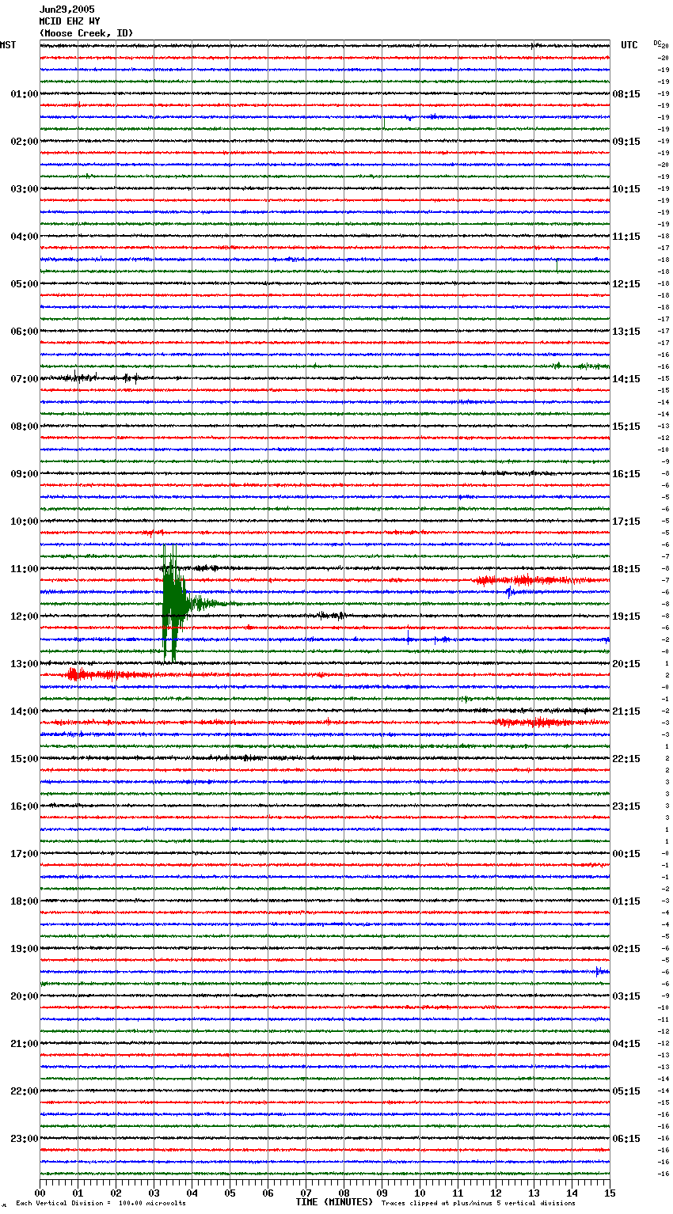The height and width of the screenshot is (1214, 673).
Task: Select the 02:00 MST row label
Action: 25,142
